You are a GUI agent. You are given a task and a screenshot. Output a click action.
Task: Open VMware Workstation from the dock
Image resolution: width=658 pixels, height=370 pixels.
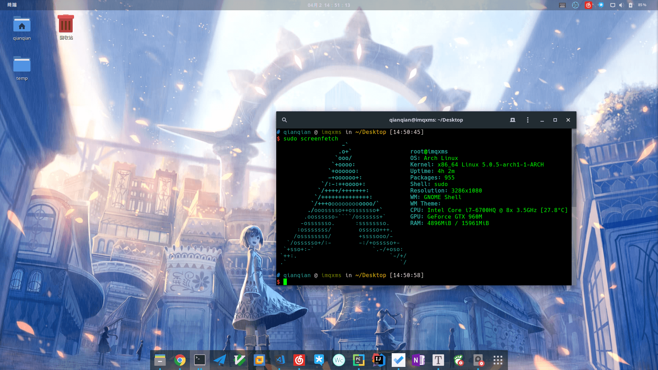point(259,360)
